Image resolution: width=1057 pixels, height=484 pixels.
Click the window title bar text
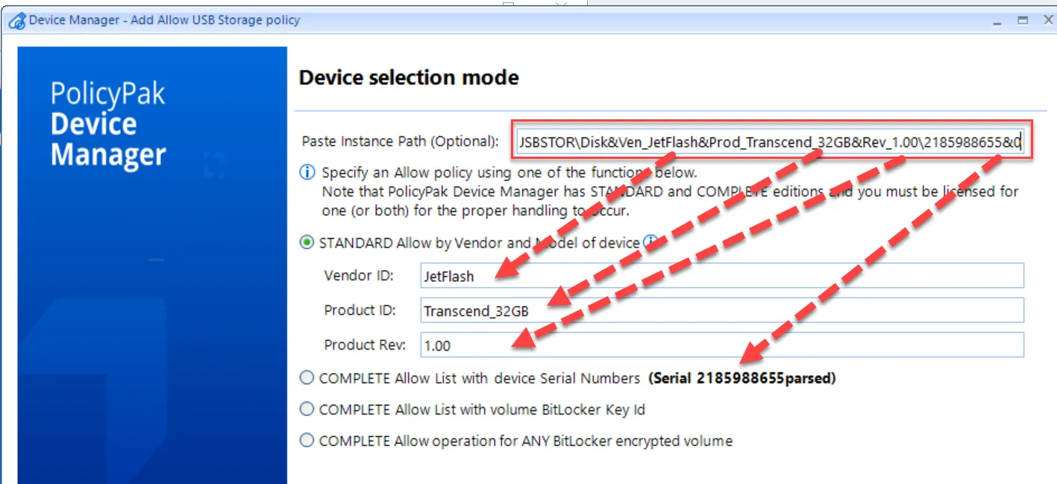click(164, 20)
